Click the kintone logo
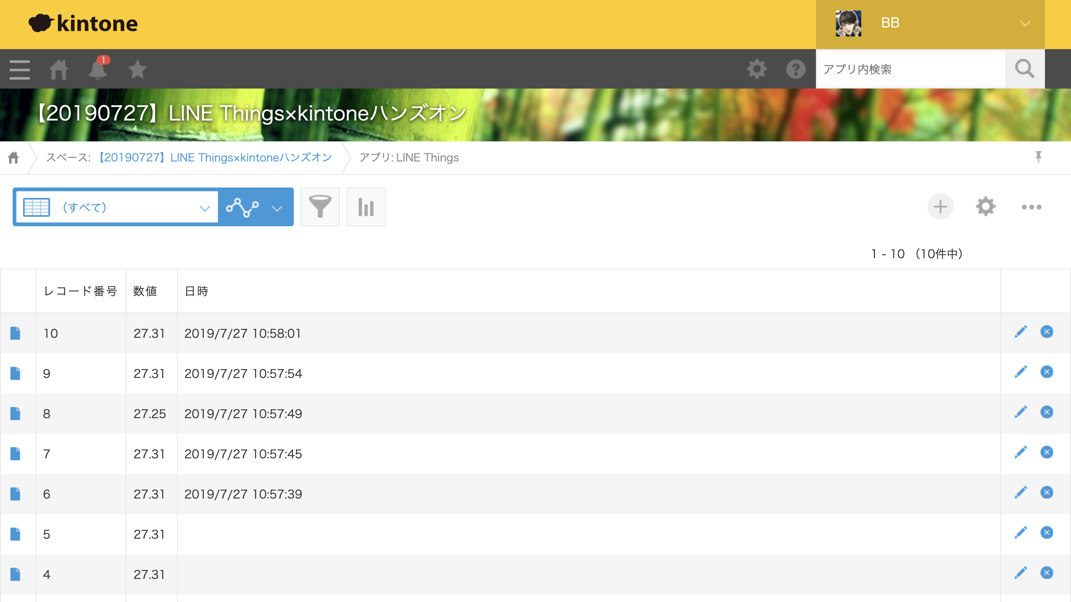1071x602 pixels. click(x=83, y=23)
